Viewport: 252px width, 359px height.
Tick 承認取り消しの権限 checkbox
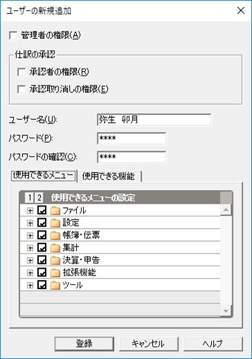21,89
